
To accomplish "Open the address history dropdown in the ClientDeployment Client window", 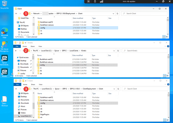I will point(114,89).
